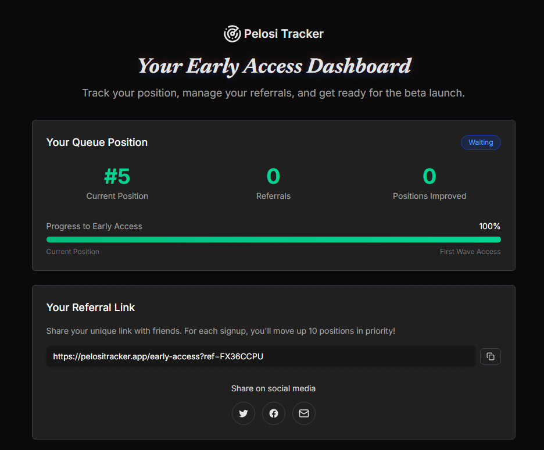Share referral link on Twitter
544x450 pixels.
244,413
